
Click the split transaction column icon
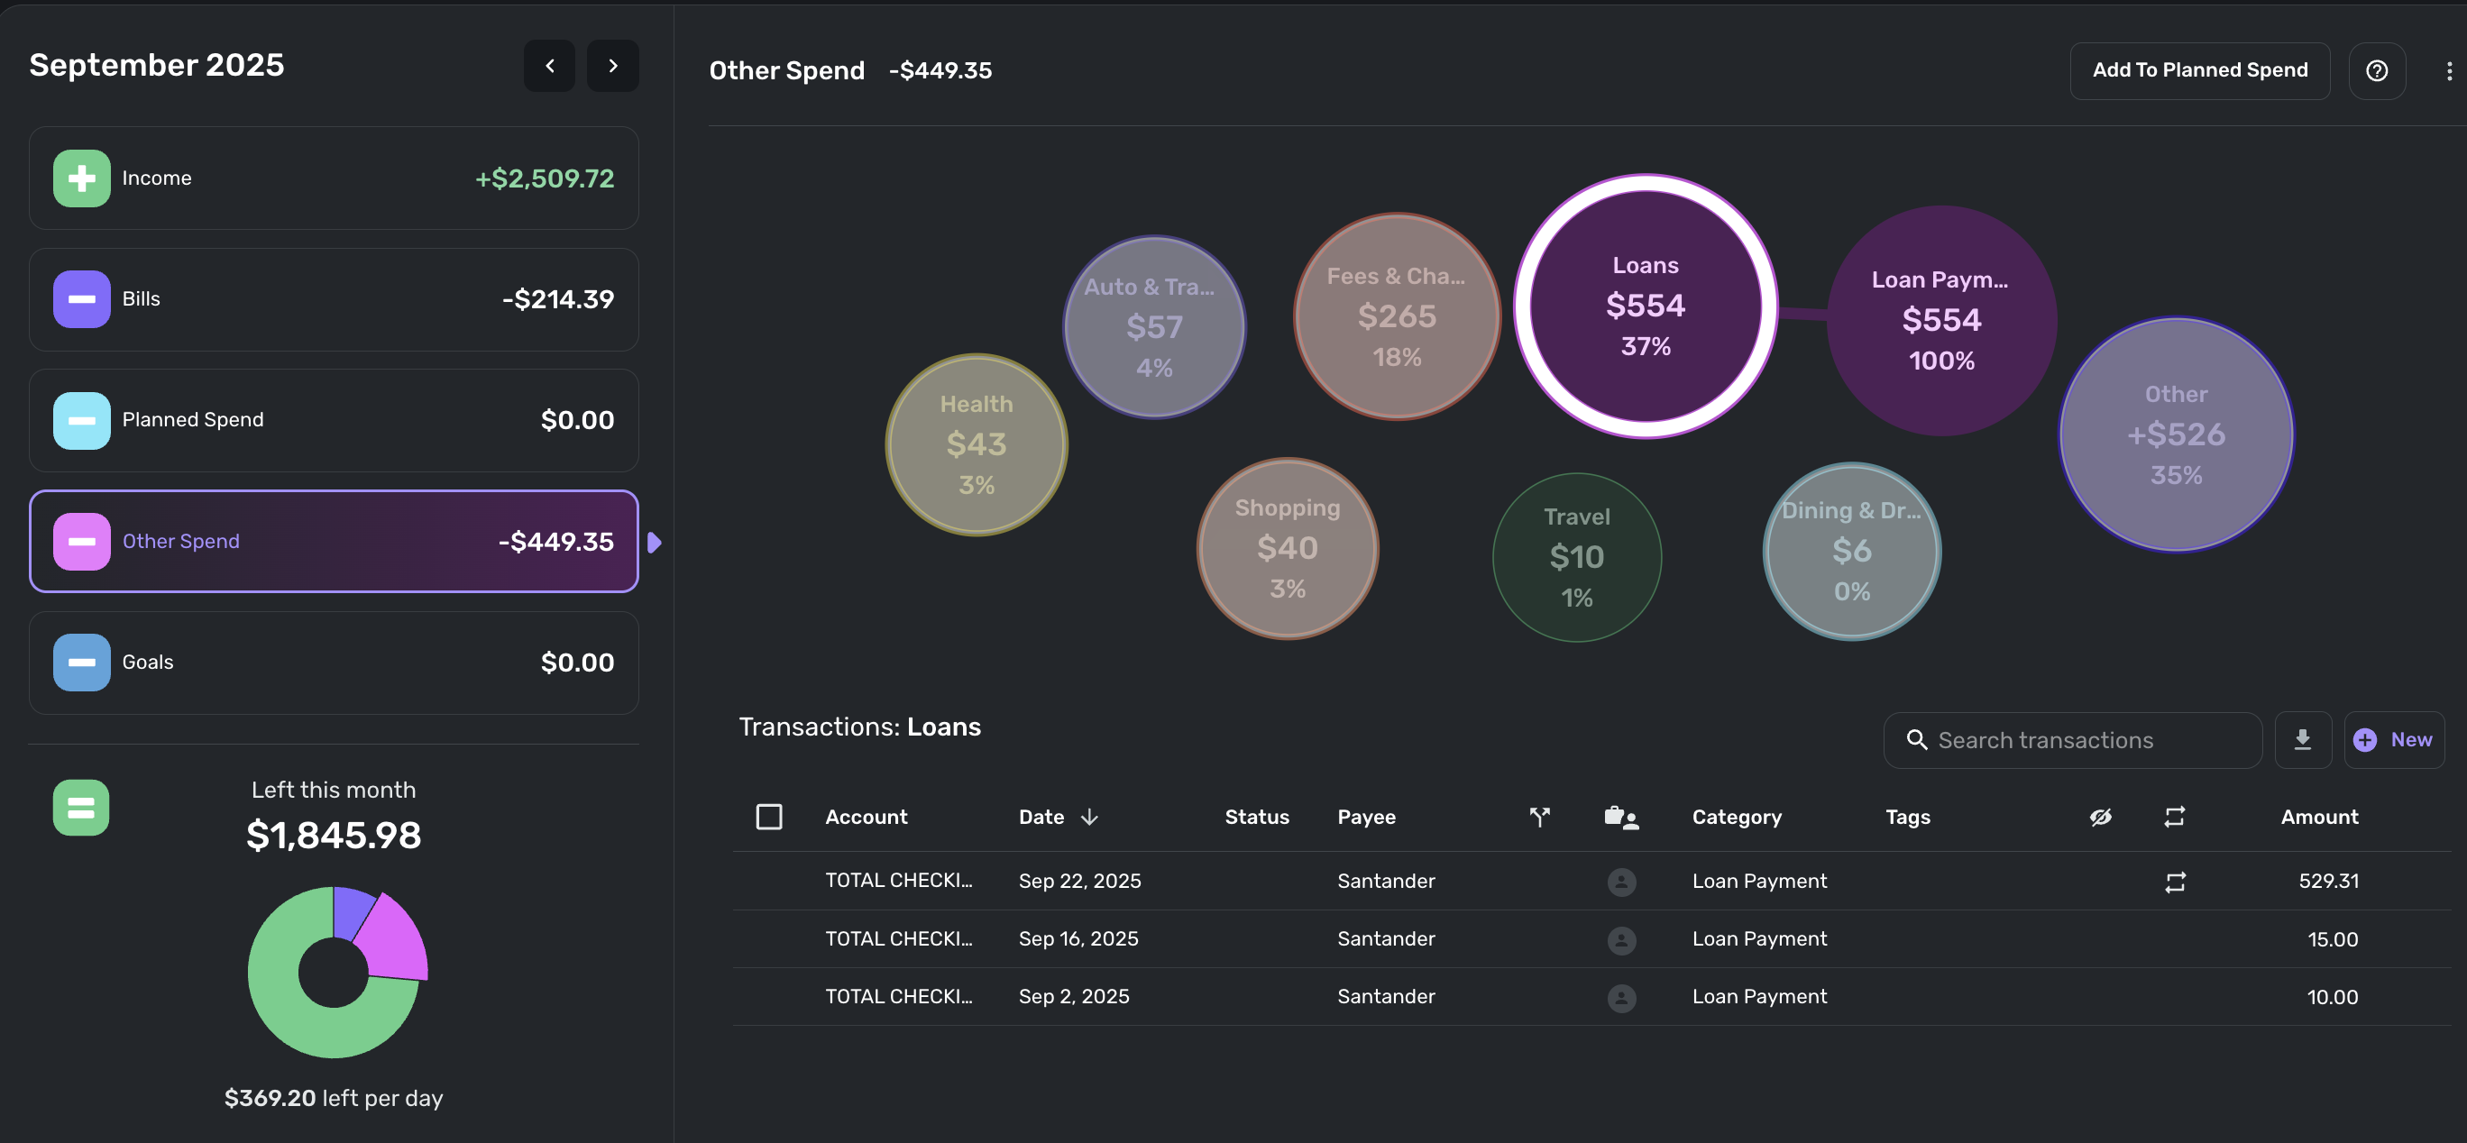(1539, 817)
